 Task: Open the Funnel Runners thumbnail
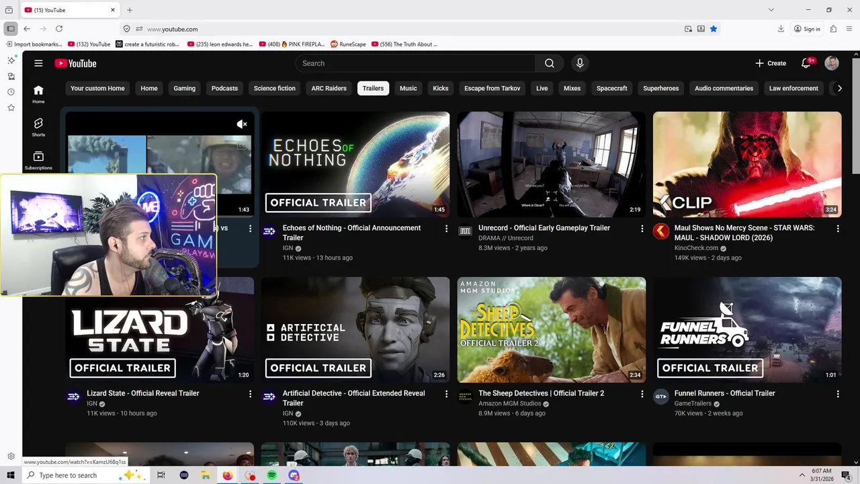pos(747,329)
